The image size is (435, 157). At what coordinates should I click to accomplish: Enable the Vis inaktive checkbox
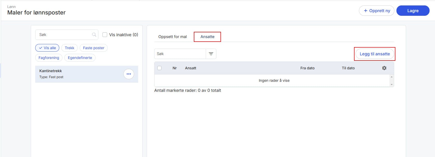[105, 35]
